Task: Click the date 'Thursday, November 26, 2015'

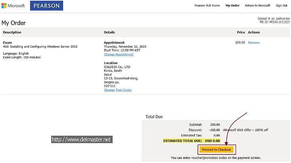Action: pyautogui.click(x=125, y=46)
